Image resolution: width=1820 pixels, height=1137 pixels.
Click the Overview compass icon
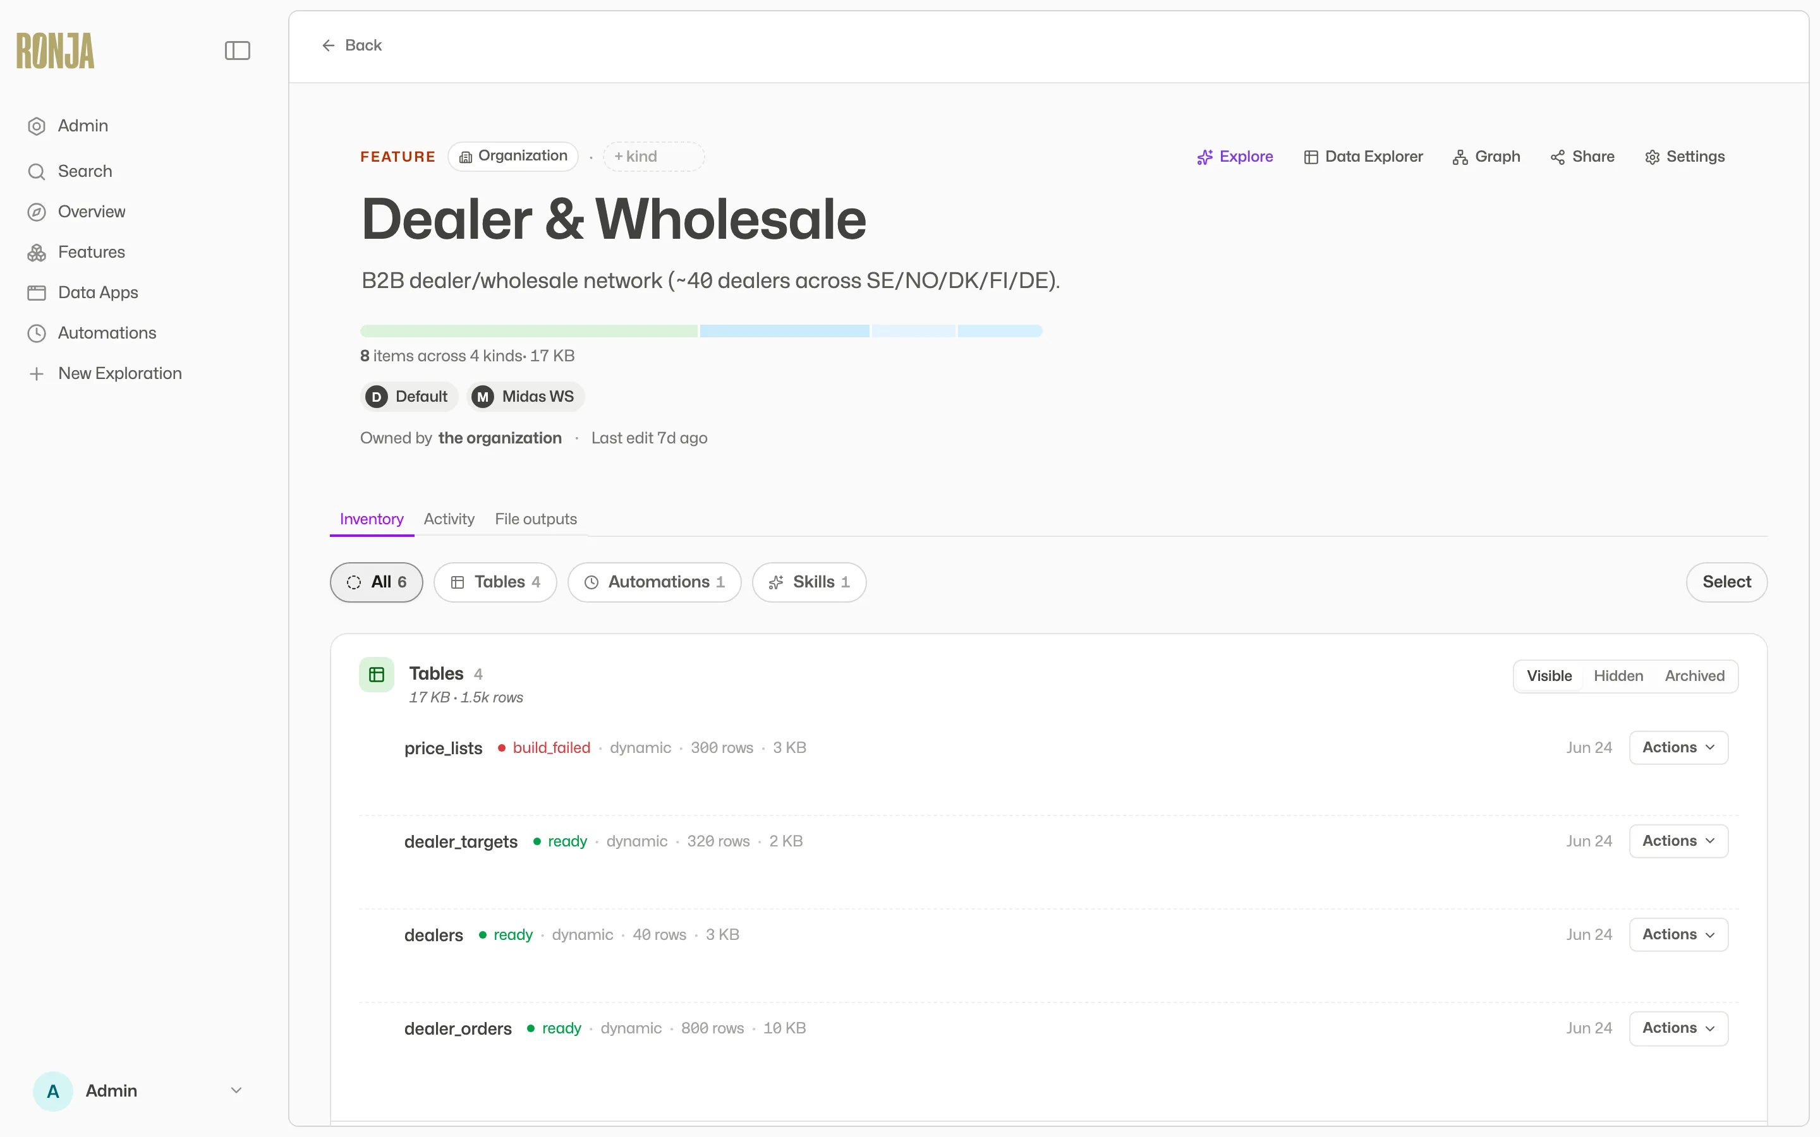pos(37,212)
